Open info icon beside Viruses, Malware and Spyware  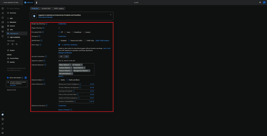coord(80,88)
